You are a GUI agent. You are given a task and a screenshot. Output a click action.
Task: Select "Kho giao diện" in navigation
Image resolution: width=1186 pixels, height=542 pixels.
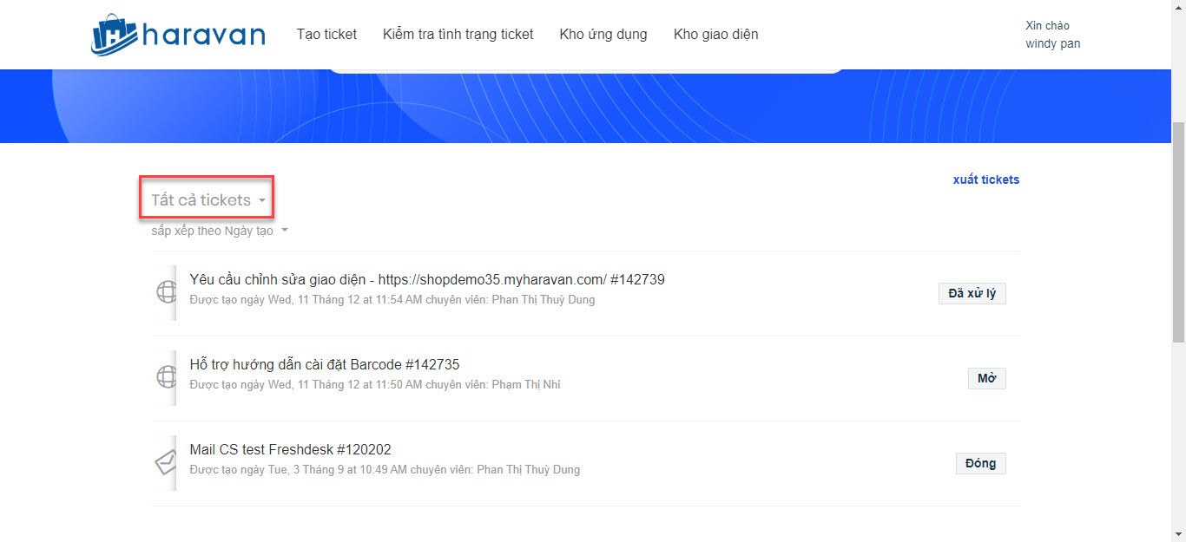tap(715, 35)
